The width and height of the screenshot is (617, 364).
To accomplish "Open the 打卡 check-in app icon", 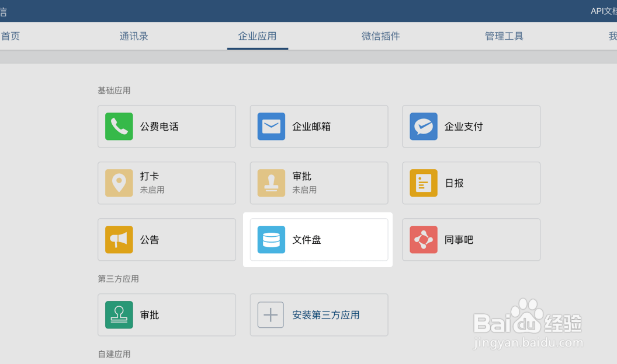I will [119, 183].
